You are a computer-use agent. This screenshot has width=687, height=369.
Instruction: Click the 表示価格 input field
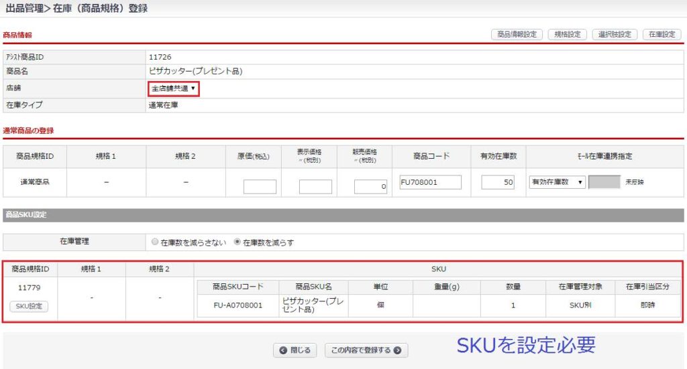click(x=315, y=187)
